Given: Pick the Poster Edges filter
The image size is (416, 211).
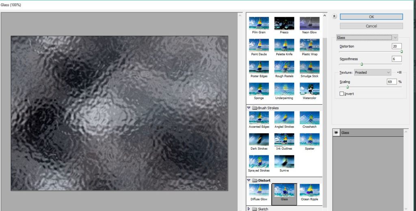Looking at the screenshot, I should coord(259,67).
